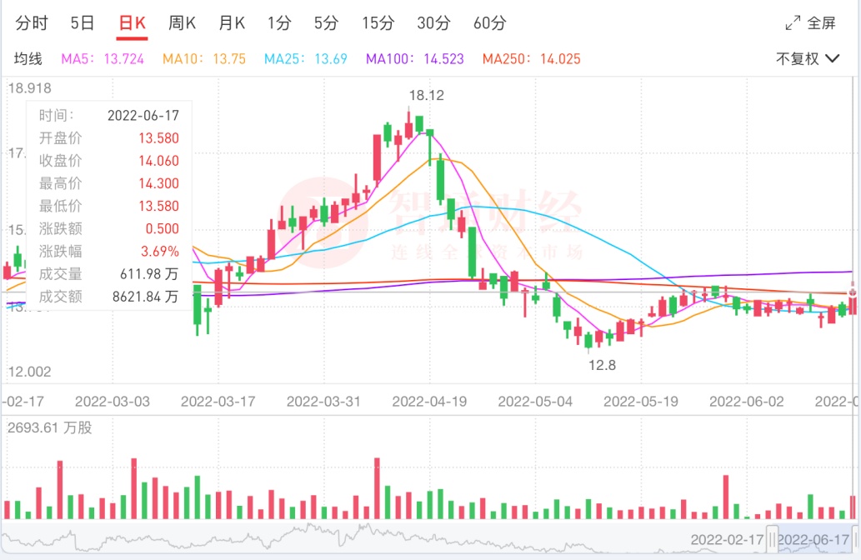Click the 2022-03-03 date axis label
The image size is (861, 560).
[113, 402]
